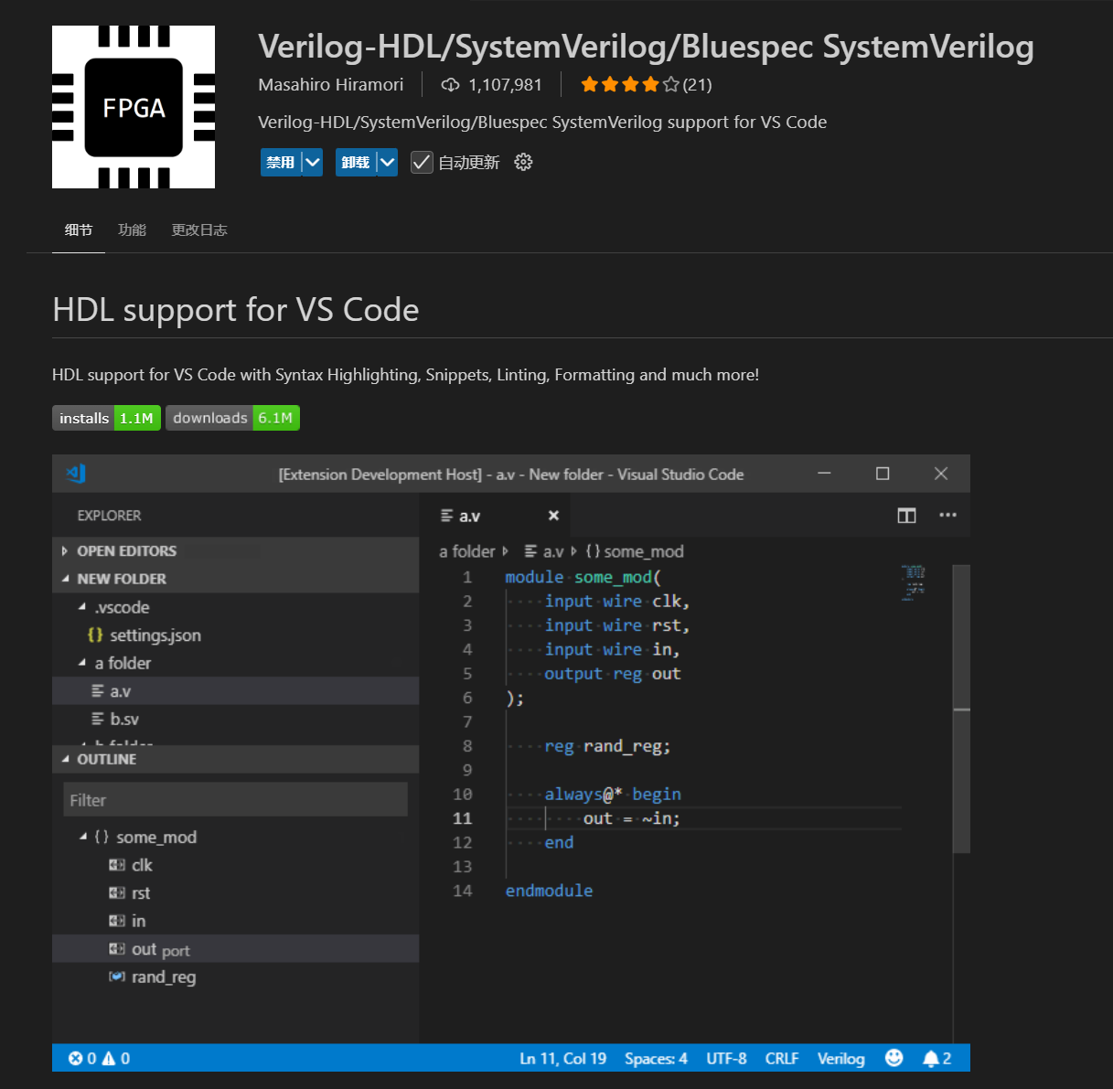Viewport: 1113px width, 1089px height.
Task: Click the fifth rating star
Action: pos(670,83)
